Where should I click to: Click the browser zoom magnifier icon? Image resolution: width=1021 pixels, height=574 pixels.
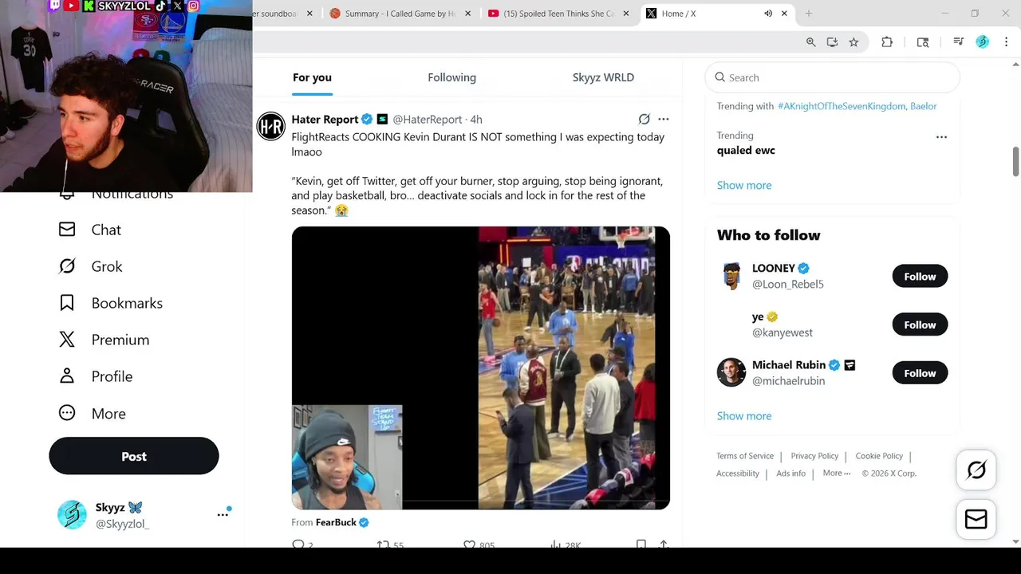[x=811, y=42]
